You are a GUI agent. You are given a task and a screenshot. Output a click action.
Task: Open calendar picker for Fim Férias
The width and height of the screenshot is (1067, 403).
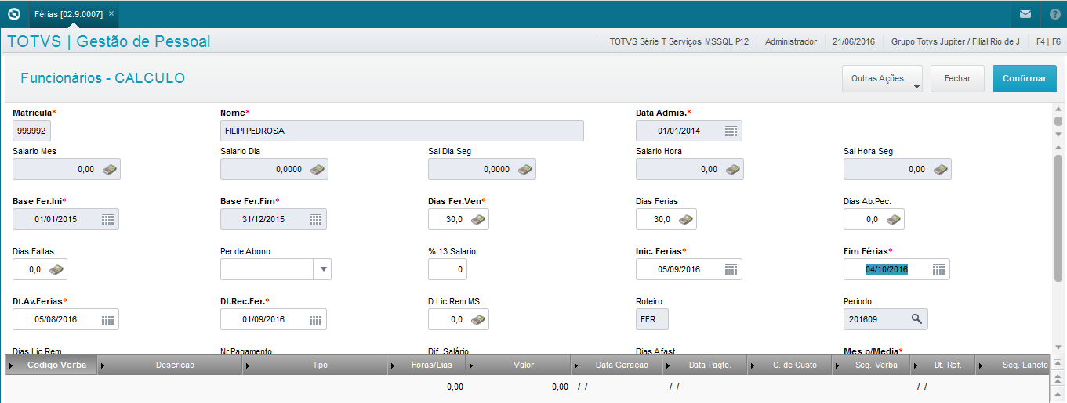(x=938, y=270)
